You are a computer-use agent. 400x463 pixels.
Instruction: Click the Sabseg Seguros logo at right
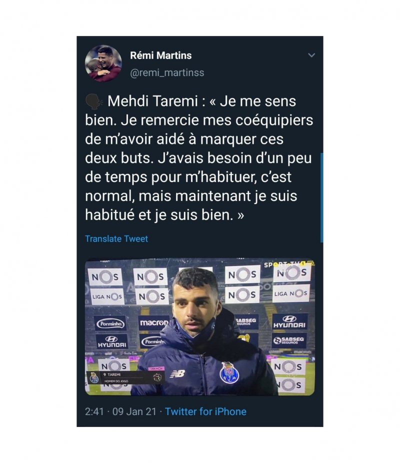[288, 340]
